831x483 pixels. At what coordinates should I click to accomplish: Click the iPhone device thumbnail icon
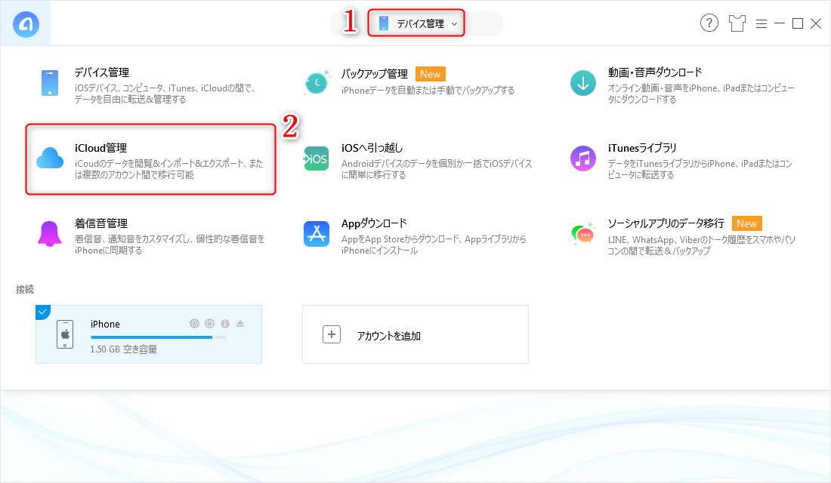(x=65, y=335)
